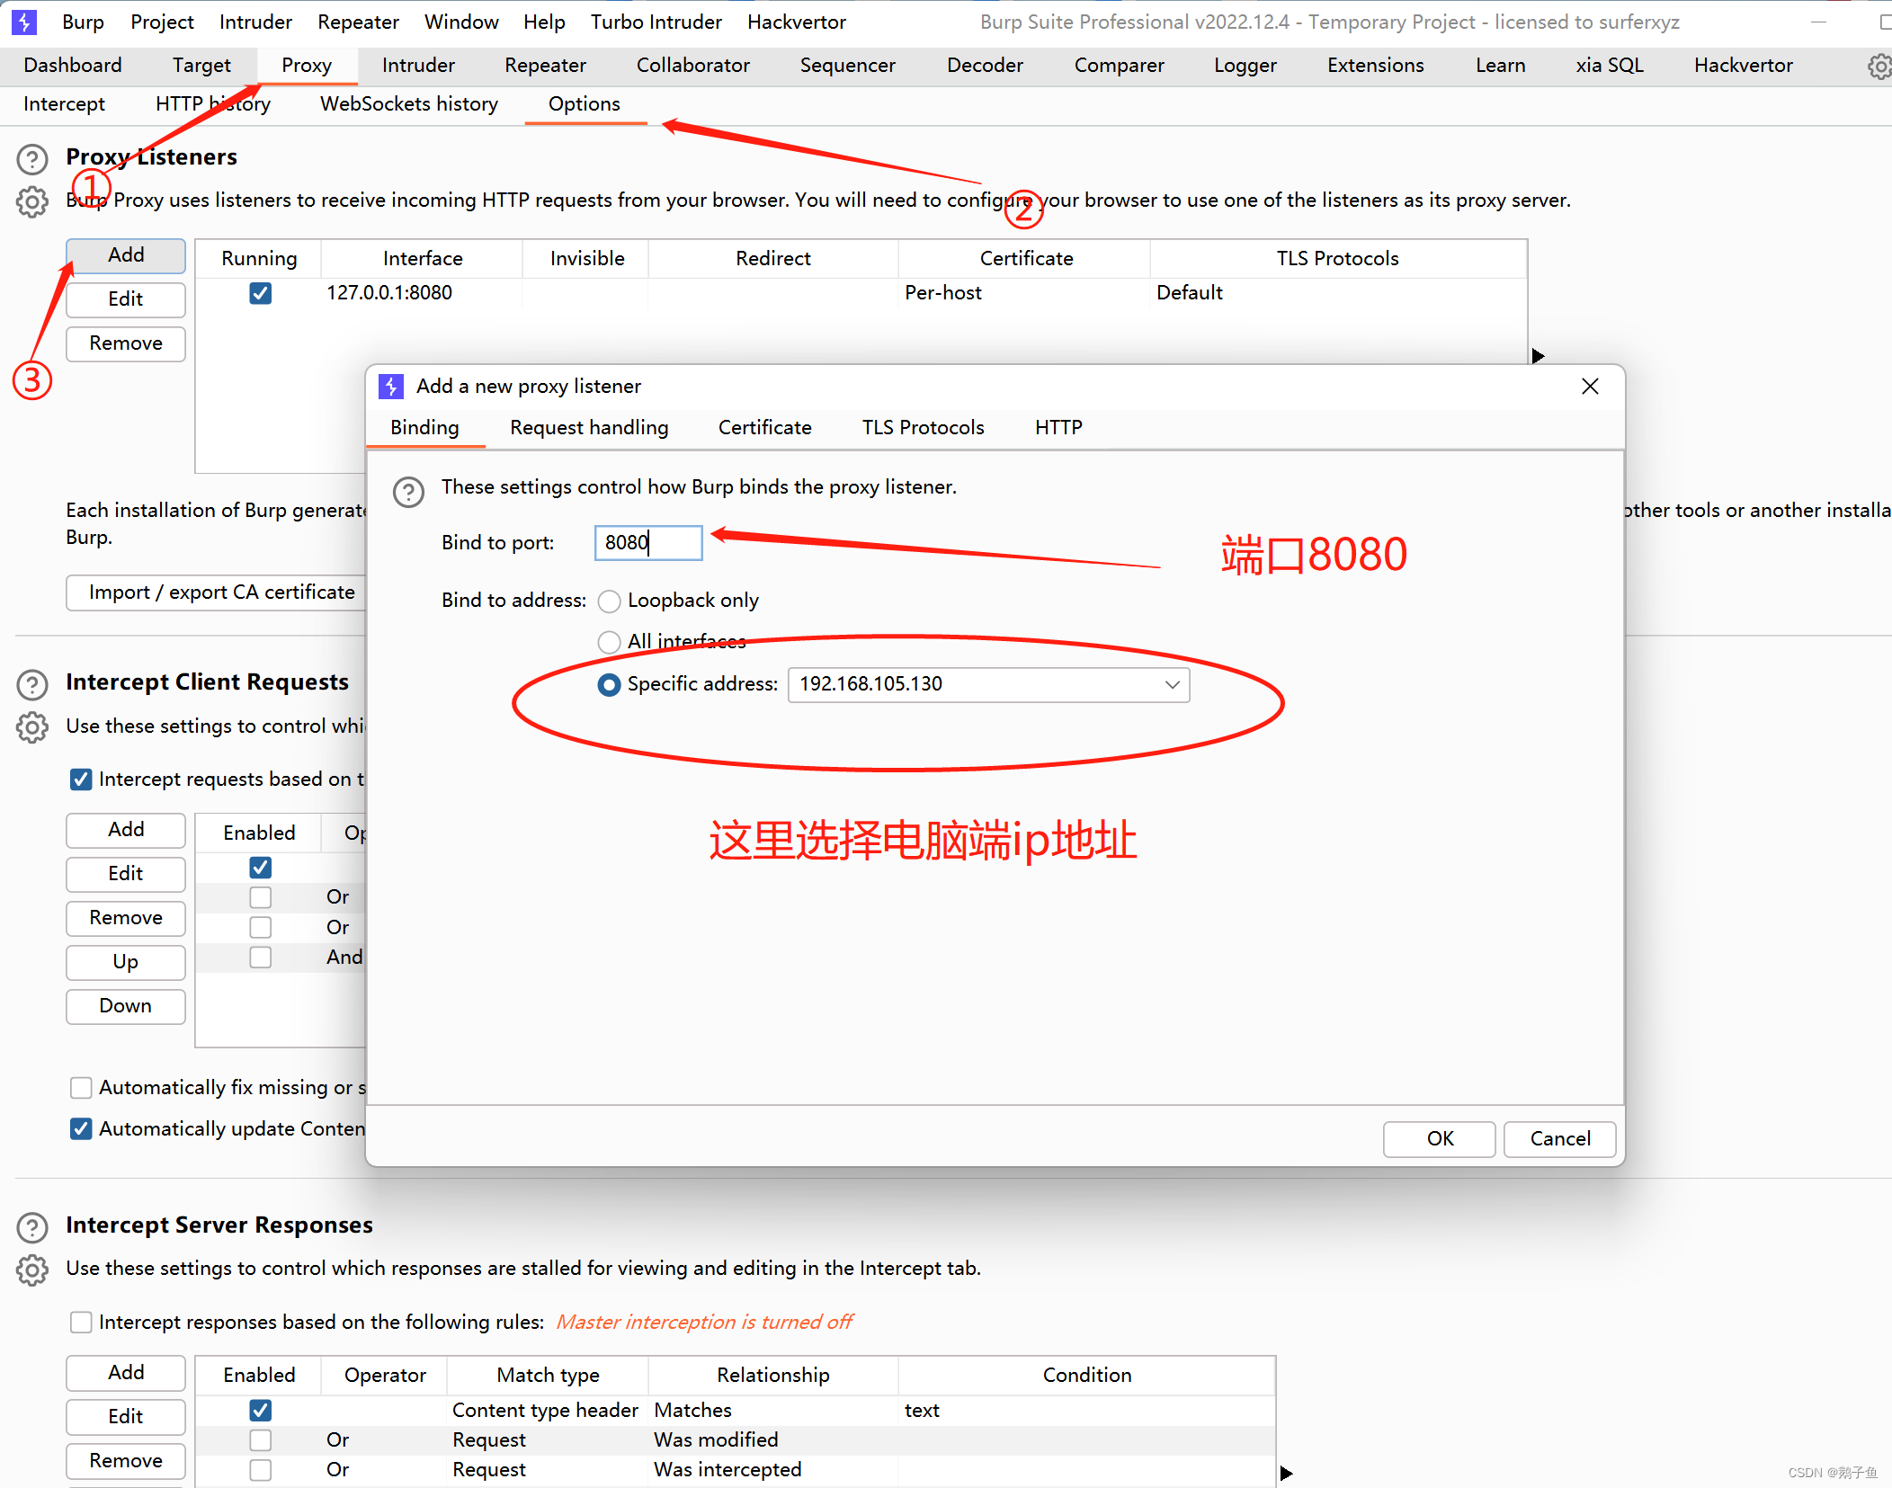Image resolution: width=1892 pixels, height=1488 pixels.
Task: Open the HTTP history tab
Action: (x=212, y=104)
